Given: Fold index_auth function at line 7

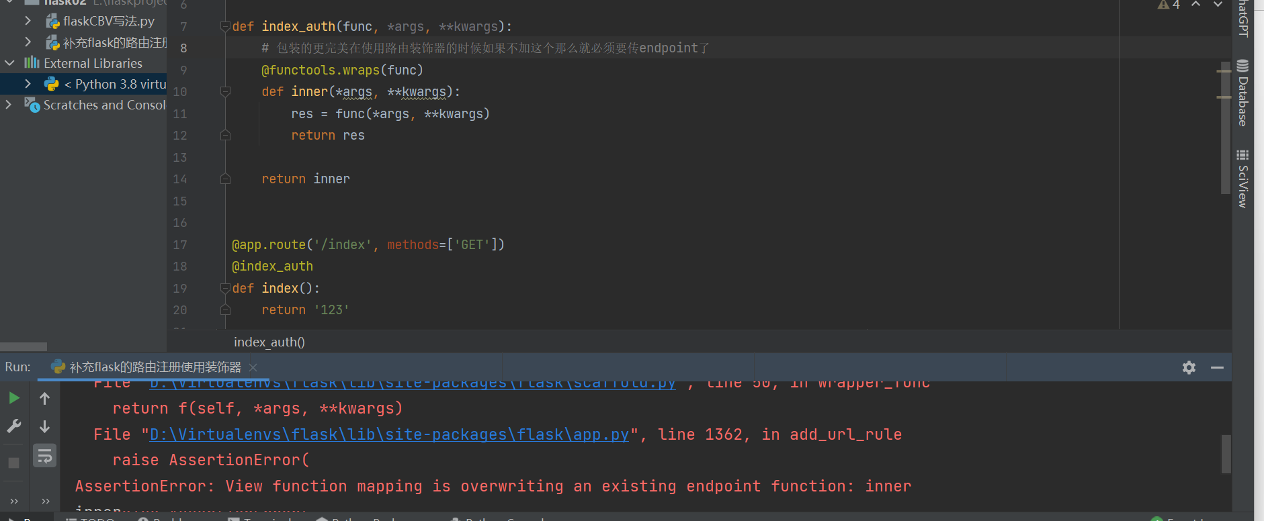Looking at the screenshot, I should click(x=226, y=27).
